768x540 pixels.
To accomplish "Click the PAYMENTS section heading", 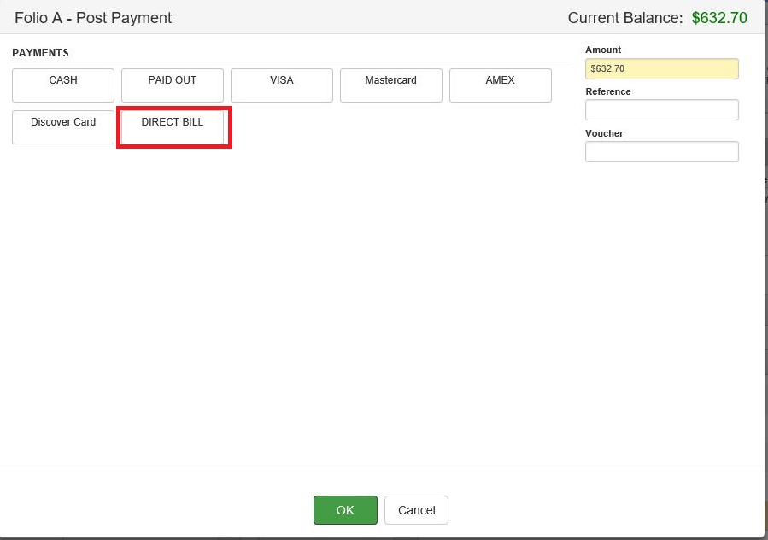I will coord(40,52).
